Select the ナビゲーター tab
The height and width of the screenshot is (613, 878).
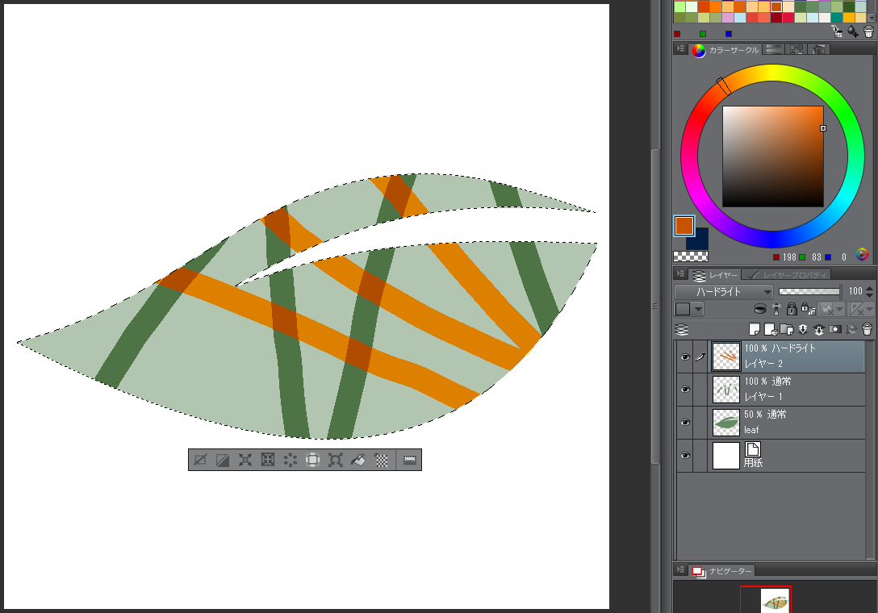click(722, 571)
